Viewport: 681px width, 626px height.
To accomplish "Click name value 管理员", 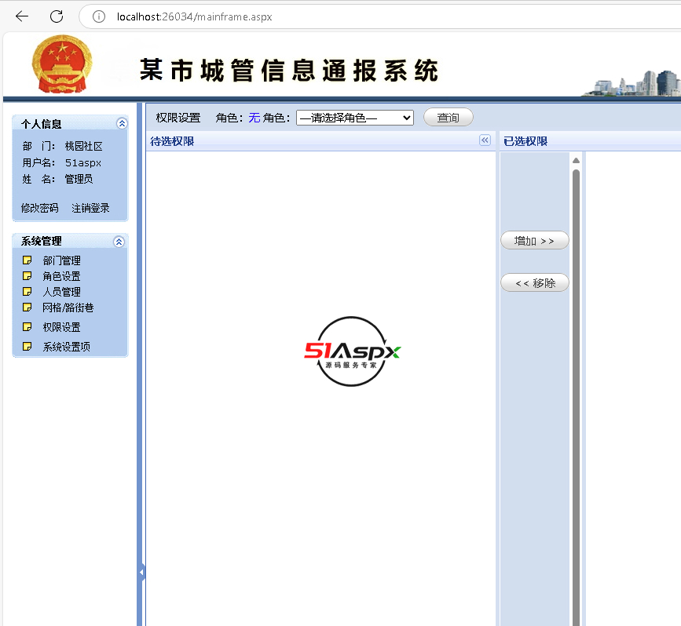I will click(x=79, y=179).
